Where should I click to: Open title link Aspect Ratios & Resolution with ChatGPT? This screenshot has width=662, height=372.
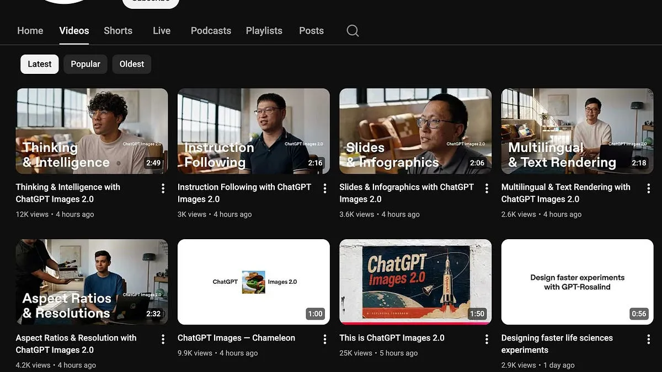tap(76, 344)
